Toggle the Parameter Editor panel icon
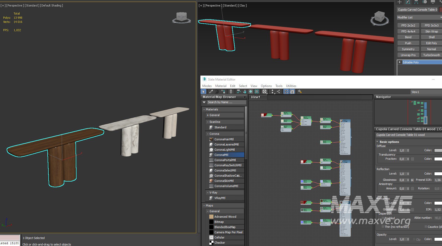 [x=292, y=92]
